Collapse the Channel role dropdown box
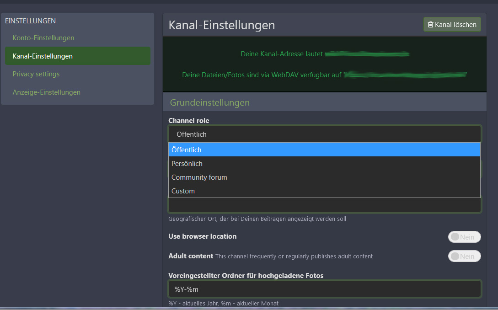 click(324, 134)
